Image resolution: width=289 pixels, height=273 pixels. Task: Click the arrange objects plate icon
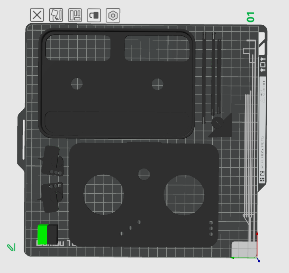(75, 15)
